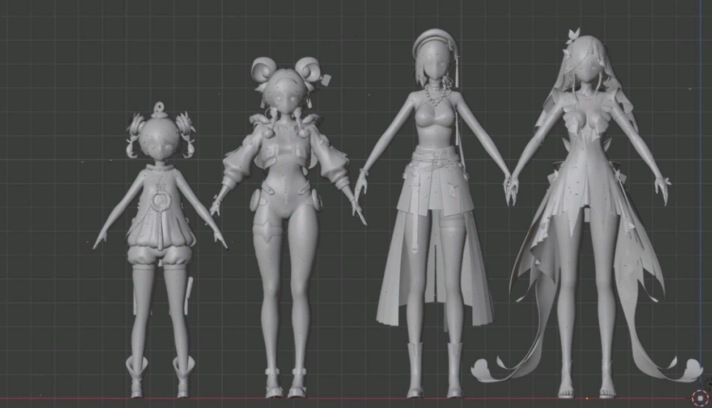Click the curled ribbon end near tallest character's feet

pyautogui.click(x=489, y=369)
